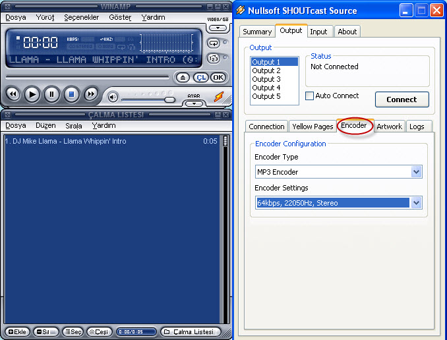447x340 pixels.
Task: Open the Encoder Type dropdown arrow
Action: pyautogui.click(x=417, y=172)
